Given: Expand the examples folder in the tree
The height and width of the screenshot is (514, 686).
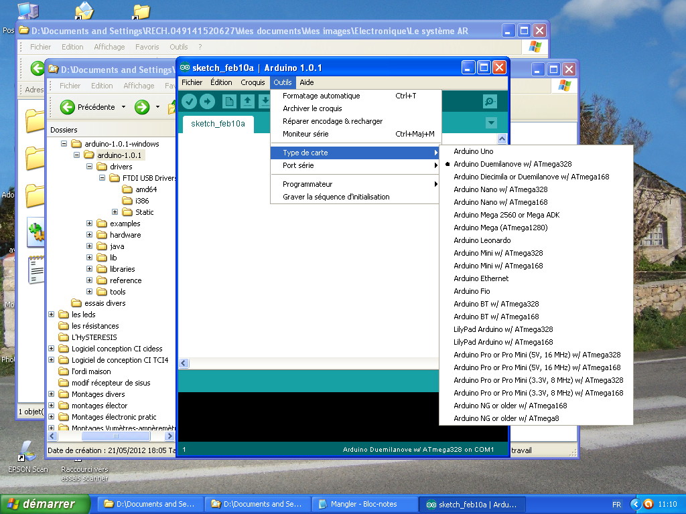Looking at the screenshot, I should tap(90, 224).
